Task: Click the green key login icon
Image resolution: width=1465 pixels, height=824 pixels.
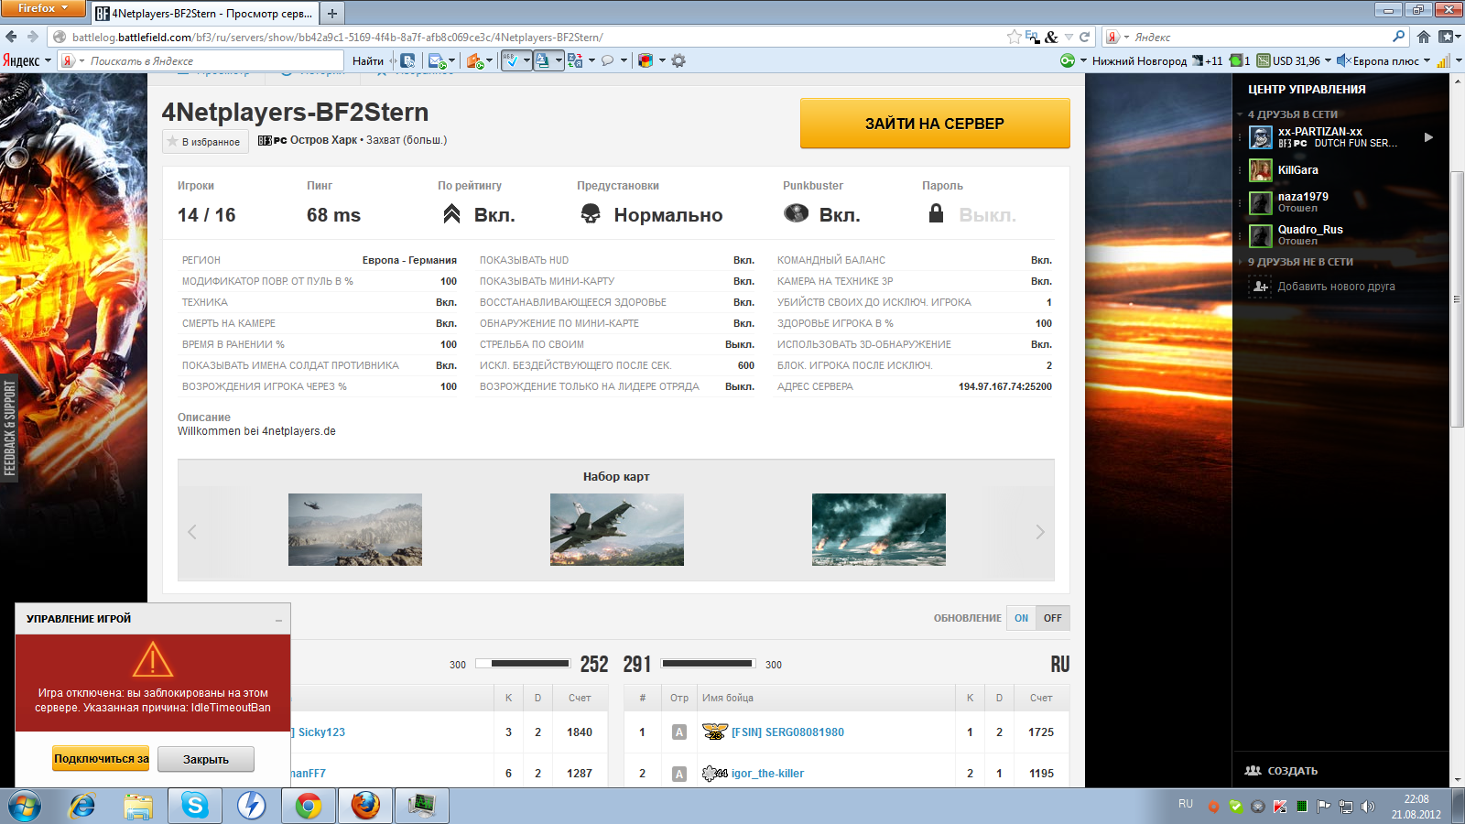Action: tap(1067, 60)
